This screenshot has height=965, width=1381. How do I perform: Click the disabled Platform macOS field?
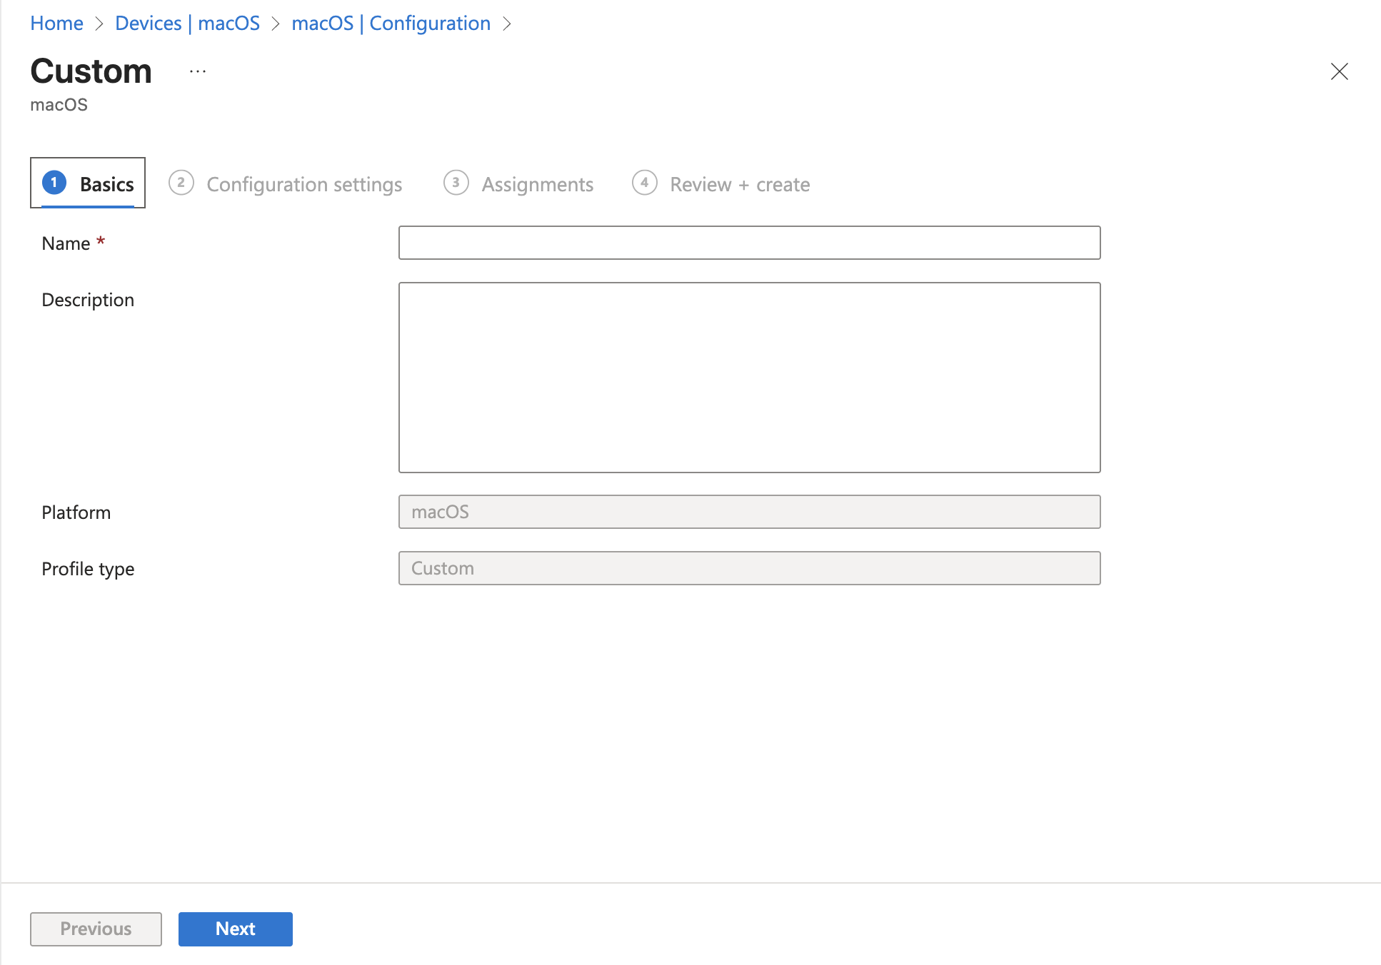click(749, 512)
